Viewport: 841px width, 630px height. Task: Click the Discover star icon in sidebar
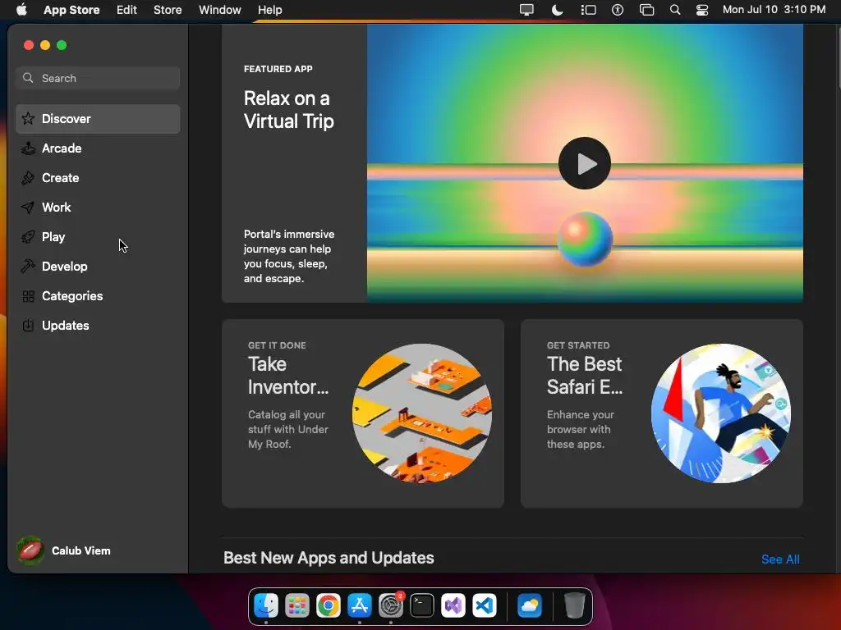coord(28,118)
